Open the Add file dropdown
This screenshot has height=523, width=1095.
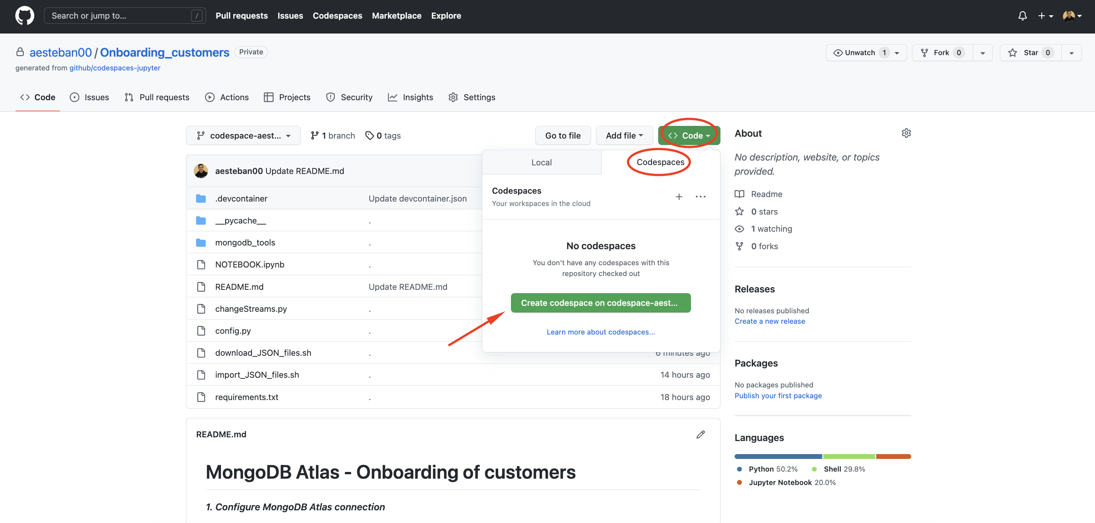click(x=624, y=136)
